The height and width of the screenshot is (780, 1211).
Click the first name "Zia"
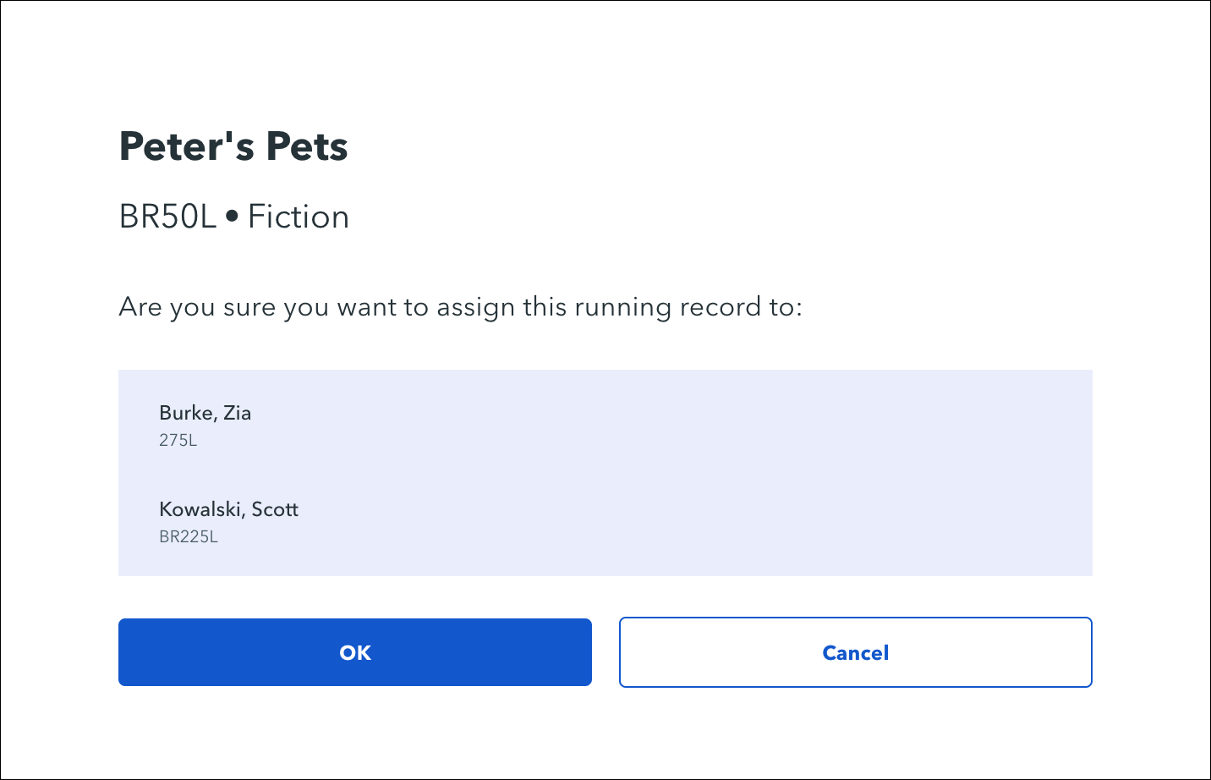(x=238, y=413)
